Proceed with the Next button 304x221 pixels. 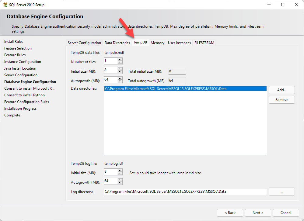(258, 213)
